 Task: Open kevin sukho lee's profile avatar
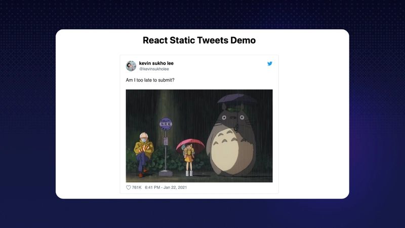131,66
